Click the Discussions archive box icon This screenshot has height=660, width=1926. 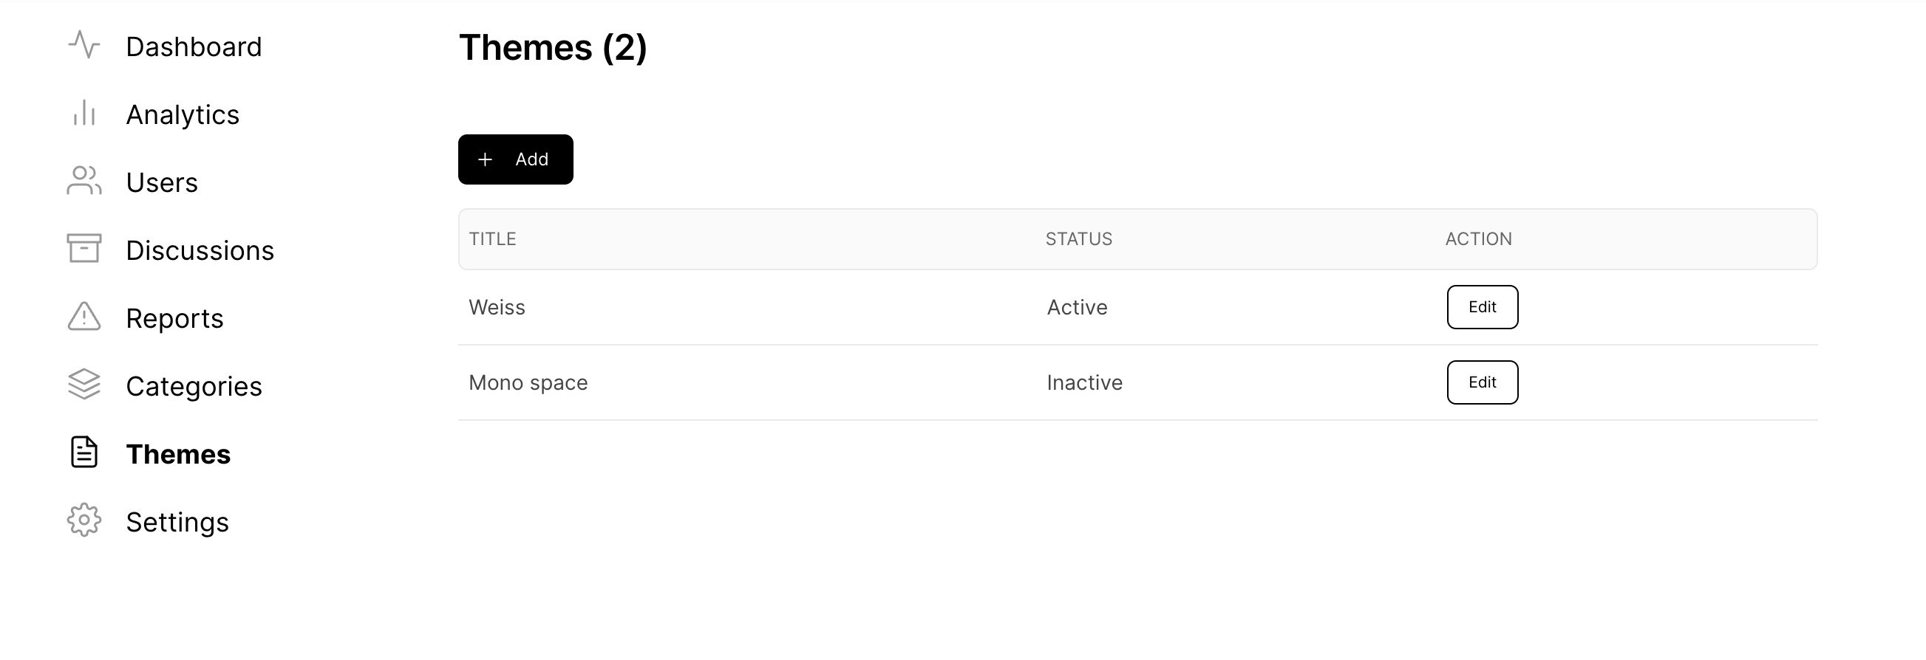point(84,249)
